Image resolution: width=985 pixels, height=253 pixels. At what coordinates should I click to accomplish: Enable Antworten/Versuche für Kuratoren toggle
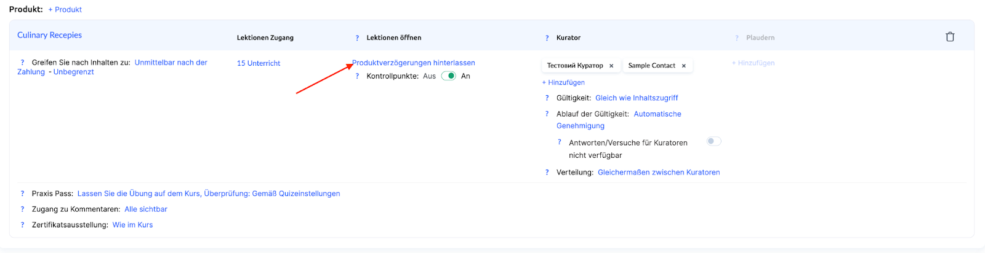(714, 141)
